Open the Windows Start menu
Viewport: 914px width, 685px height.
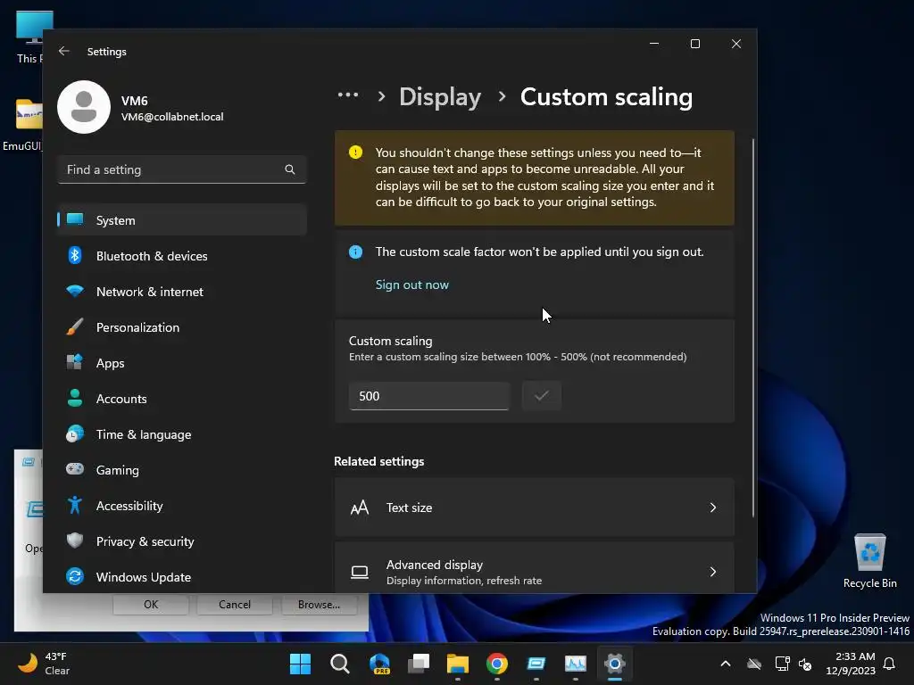click(300, 664)
